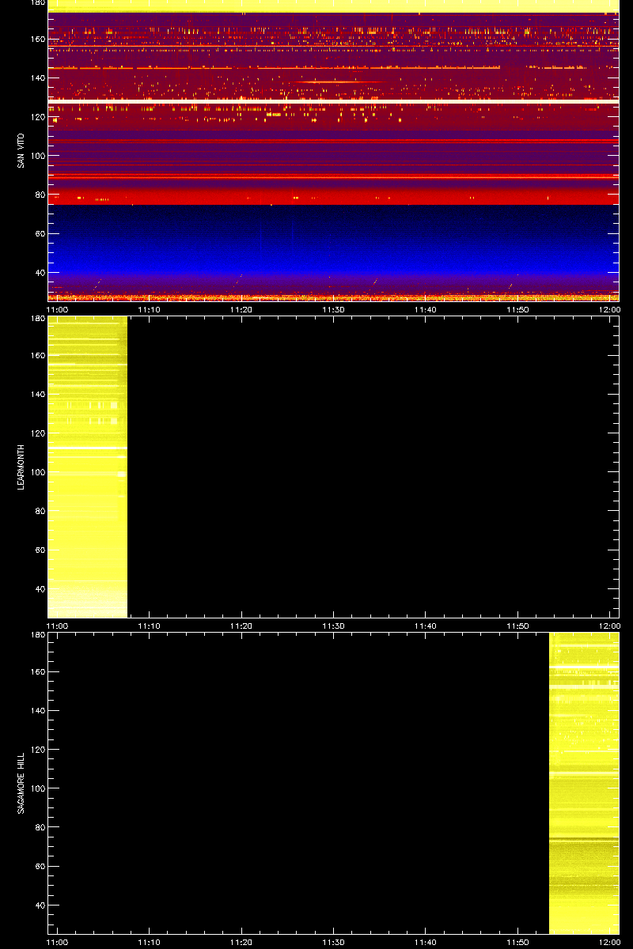Image resolution: width=633 pixels, height=949 pixels.
Task: Click the SAGAMORE HILL station axis label
Action: click(x=21, y=783)
